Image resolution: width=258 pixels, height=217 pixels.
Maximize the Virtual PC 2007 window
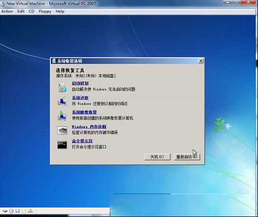coord(236,2)
